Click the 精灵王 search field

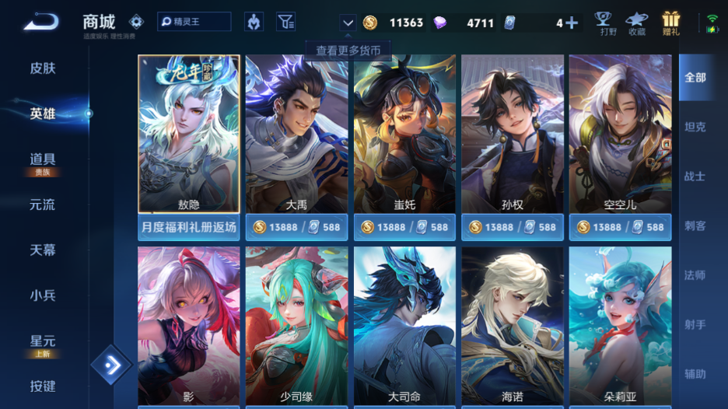[194, 22]
